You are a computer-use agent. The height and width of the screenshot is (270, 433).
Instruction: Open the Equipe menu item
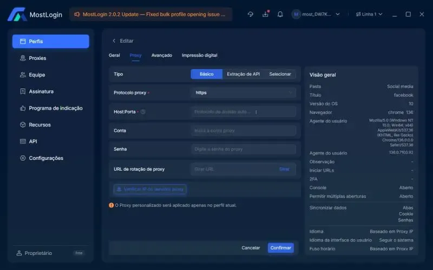tap(51, 75)
